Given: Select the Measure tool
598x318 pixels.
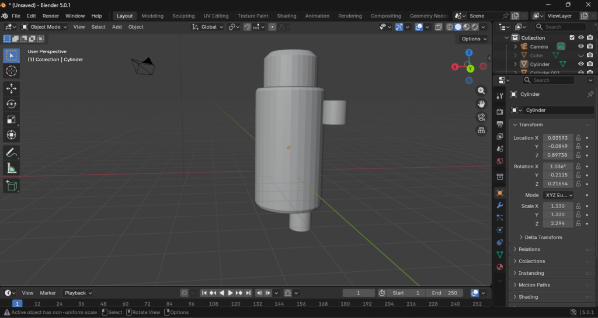Looking at the screenshot, I should (11, 168).
